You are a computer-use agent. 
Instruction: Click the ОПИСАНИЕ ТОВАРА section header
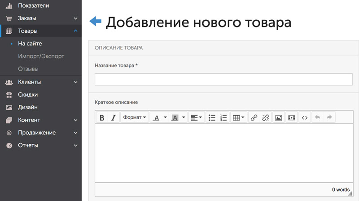coord(118,48)
